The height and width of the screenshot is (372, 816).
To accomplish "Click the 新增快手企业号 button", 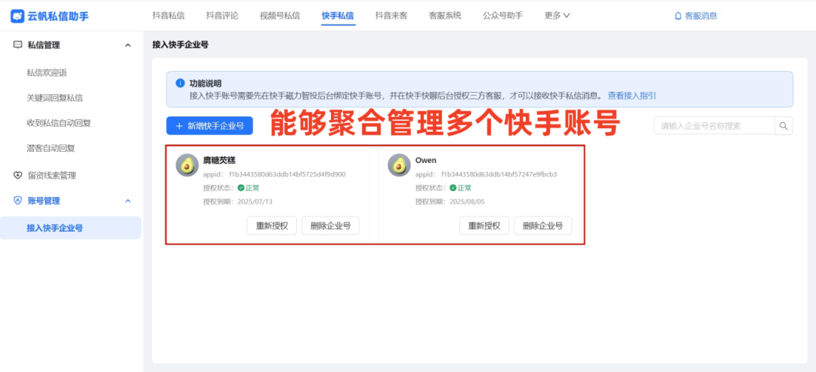I will [x=209, y=126].
